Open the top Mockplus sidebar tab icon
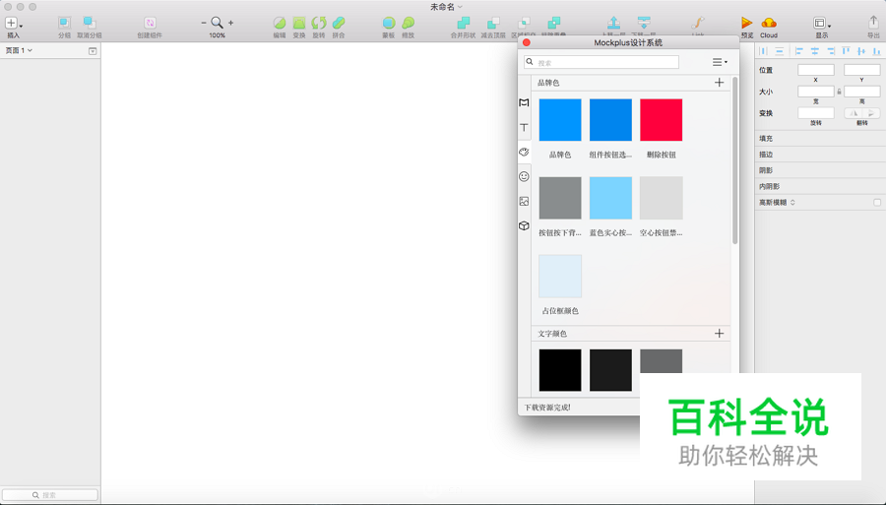 click(x=524, y=102)
